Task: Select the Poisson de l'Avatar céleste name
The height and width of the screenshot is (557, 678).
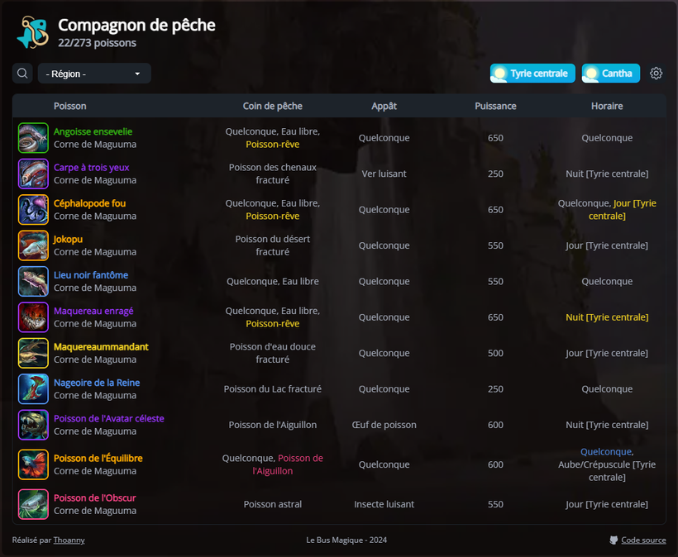Action: [109, 419]
